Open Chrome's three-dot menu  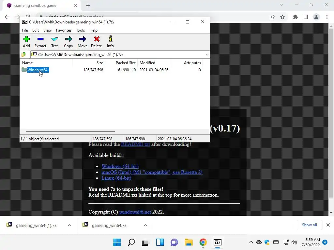point(327,17)
